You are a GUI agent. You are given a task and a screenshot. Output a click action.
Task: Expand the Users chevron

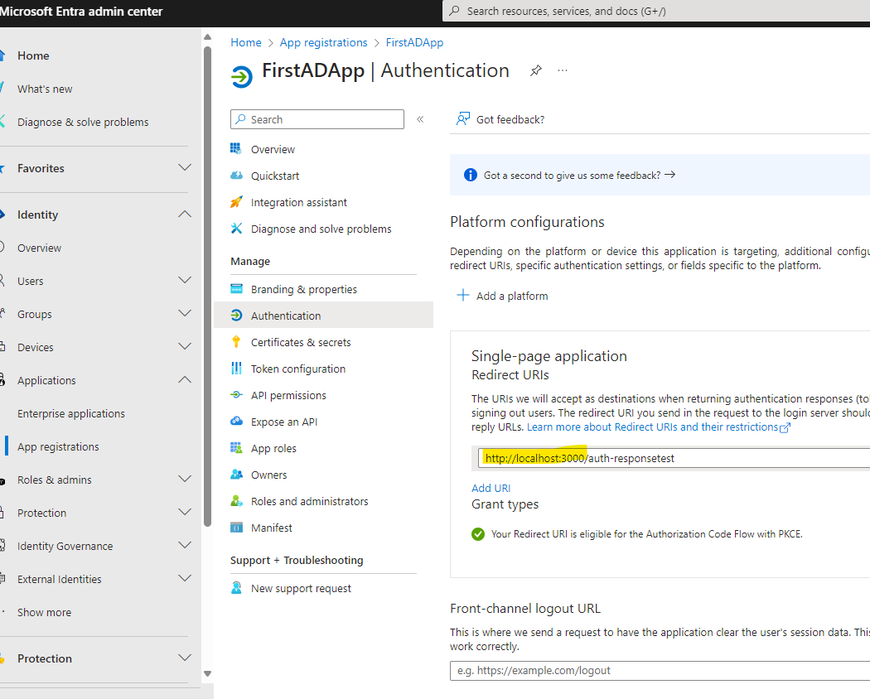coord(185,280)
